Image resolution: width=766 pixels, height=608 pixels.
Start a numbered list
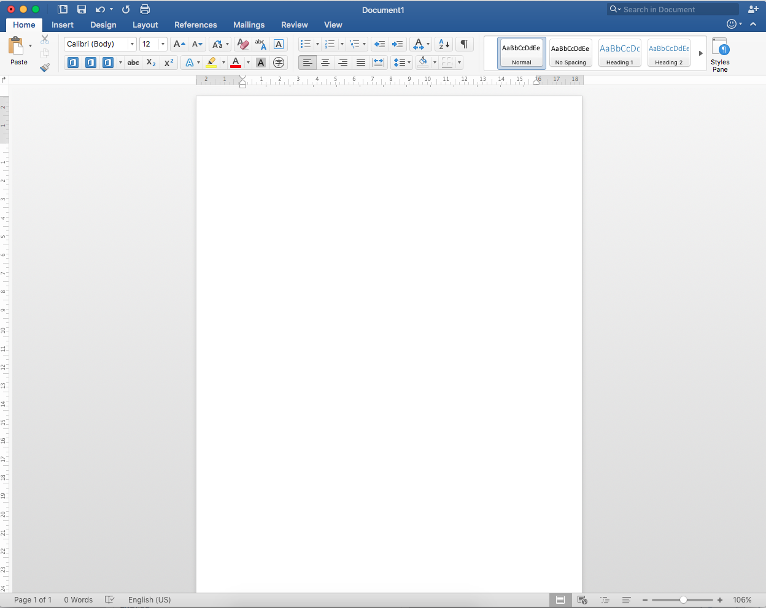coord(330,44)
